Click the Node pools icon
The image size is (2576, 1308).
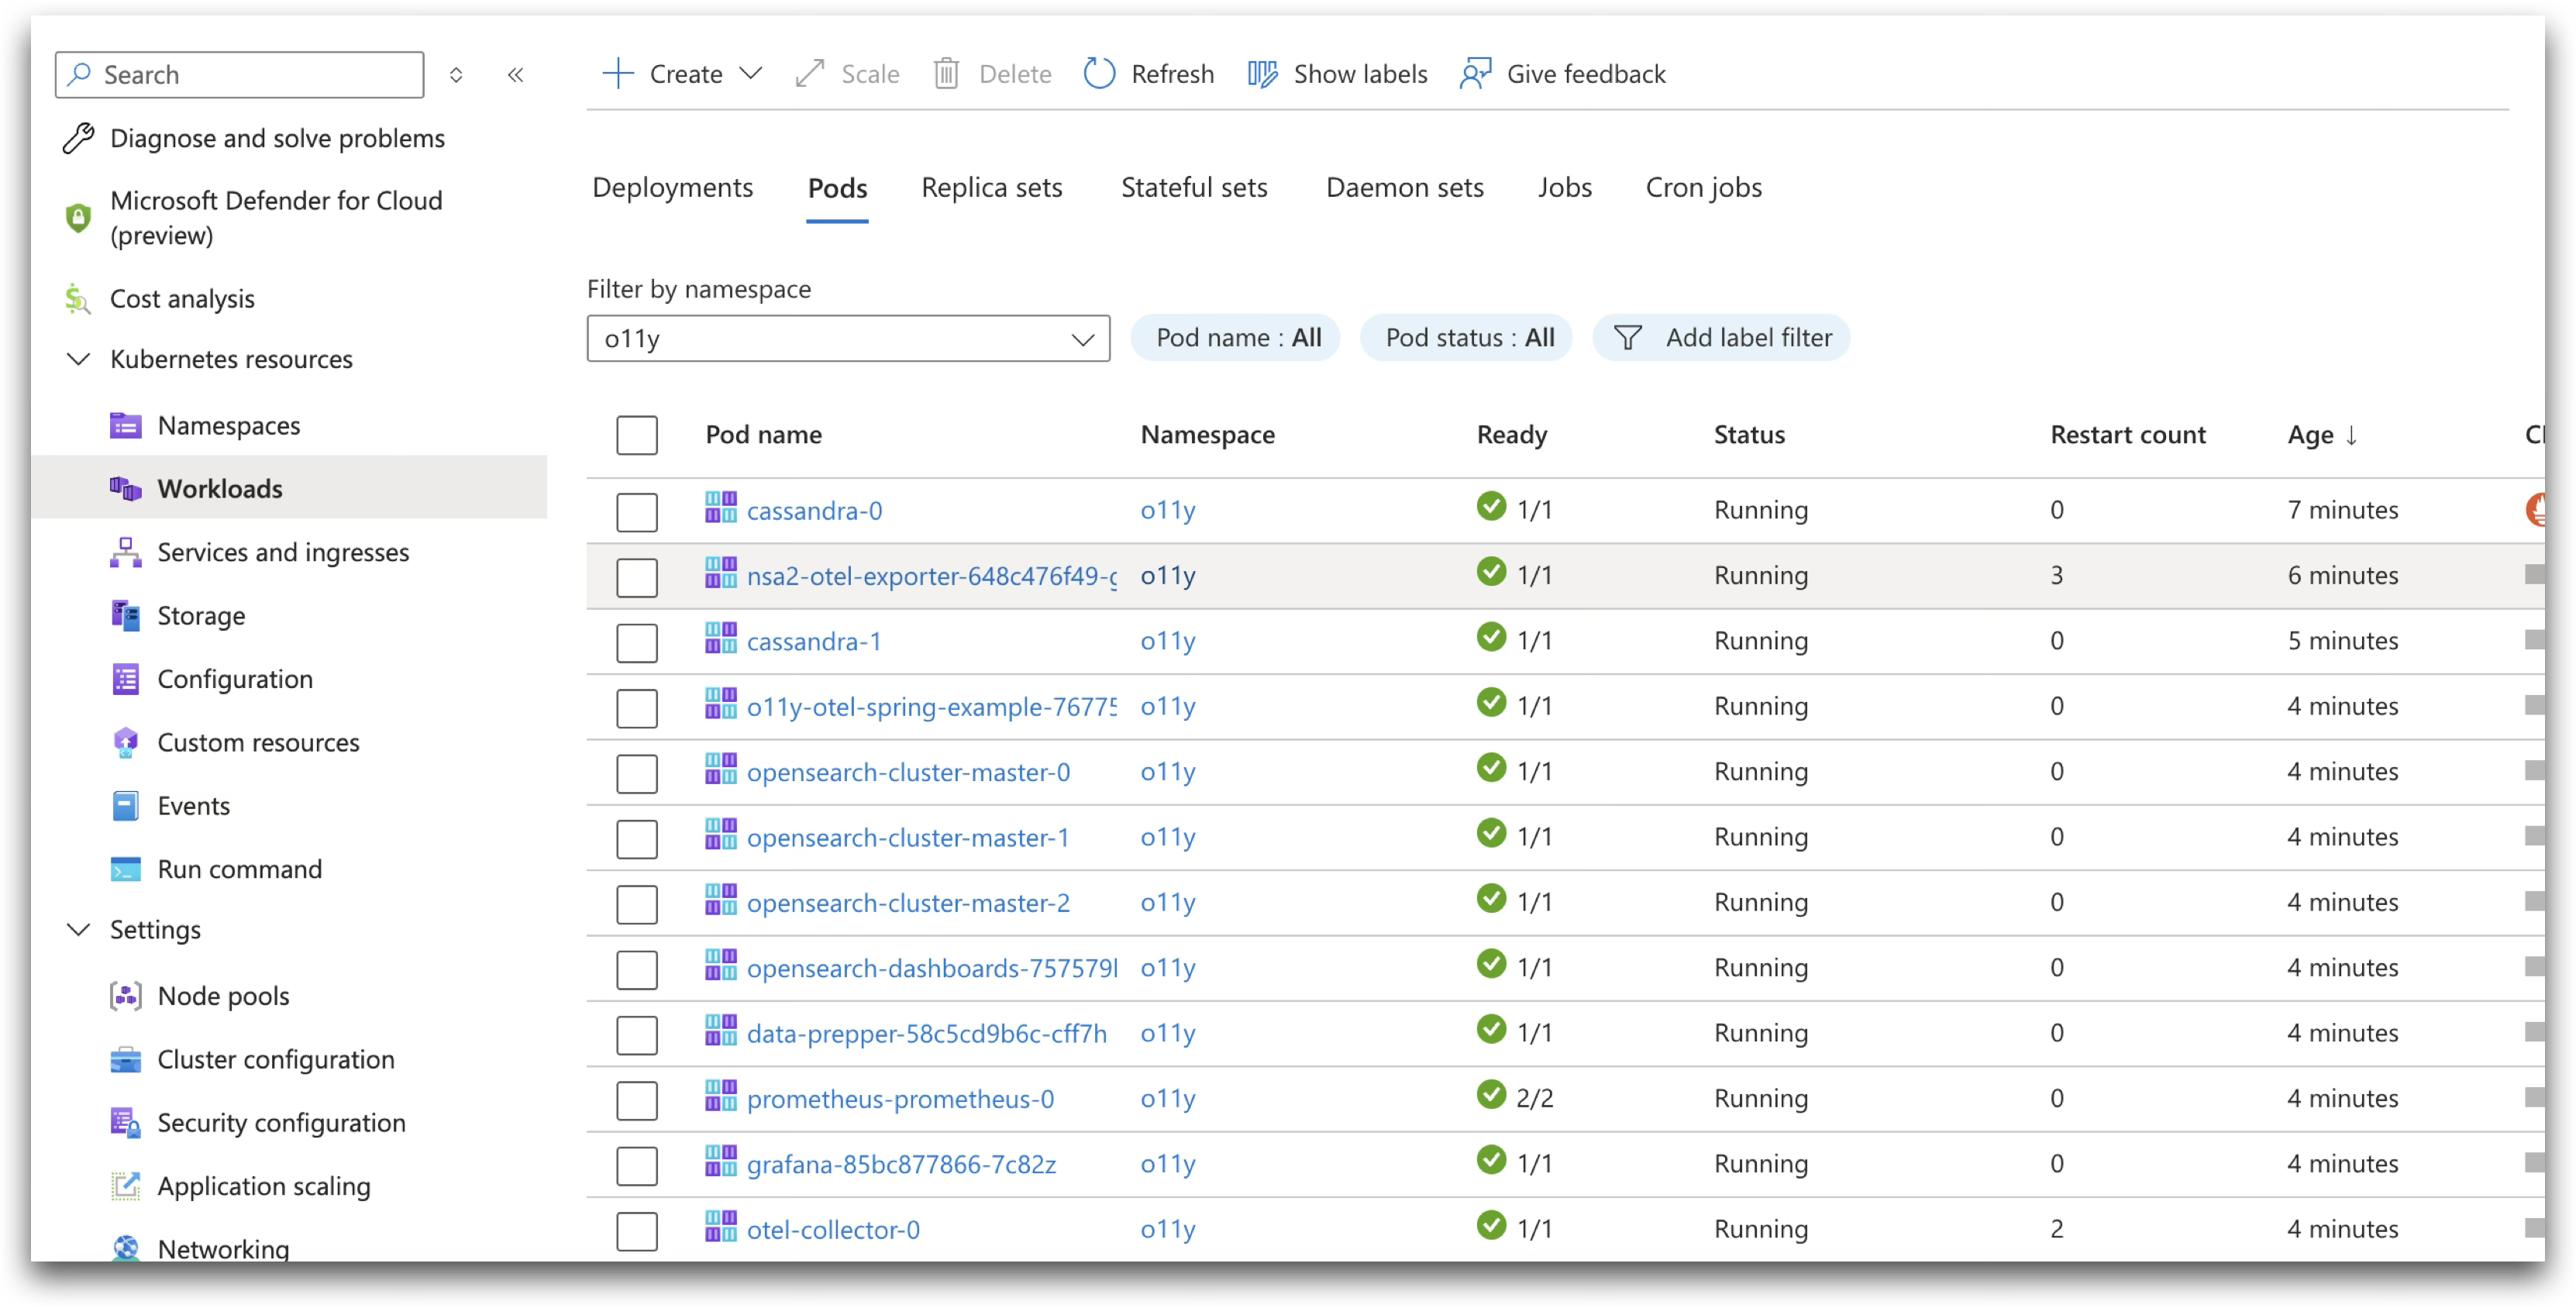point(125,996)
